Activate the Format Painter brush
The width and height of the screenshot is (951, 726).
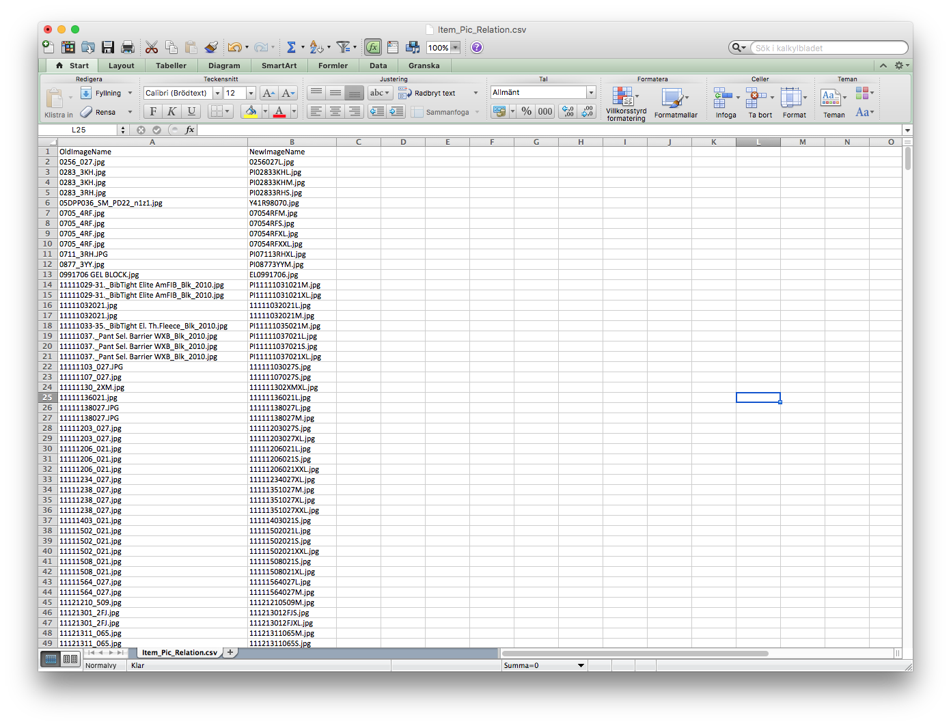(211, 47)
